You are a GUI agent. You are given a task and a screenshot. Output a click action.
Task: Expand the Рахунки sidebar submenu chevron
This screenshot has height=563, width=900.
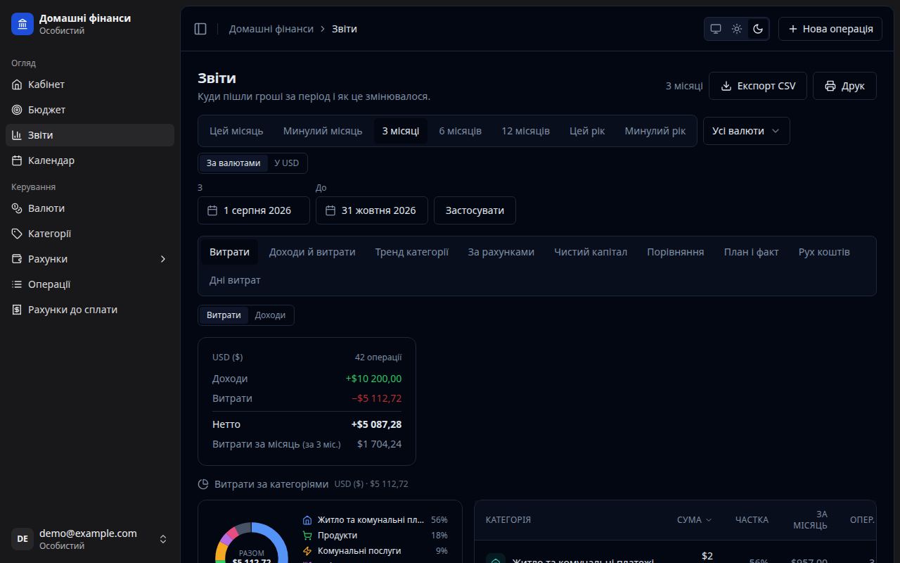163,259
